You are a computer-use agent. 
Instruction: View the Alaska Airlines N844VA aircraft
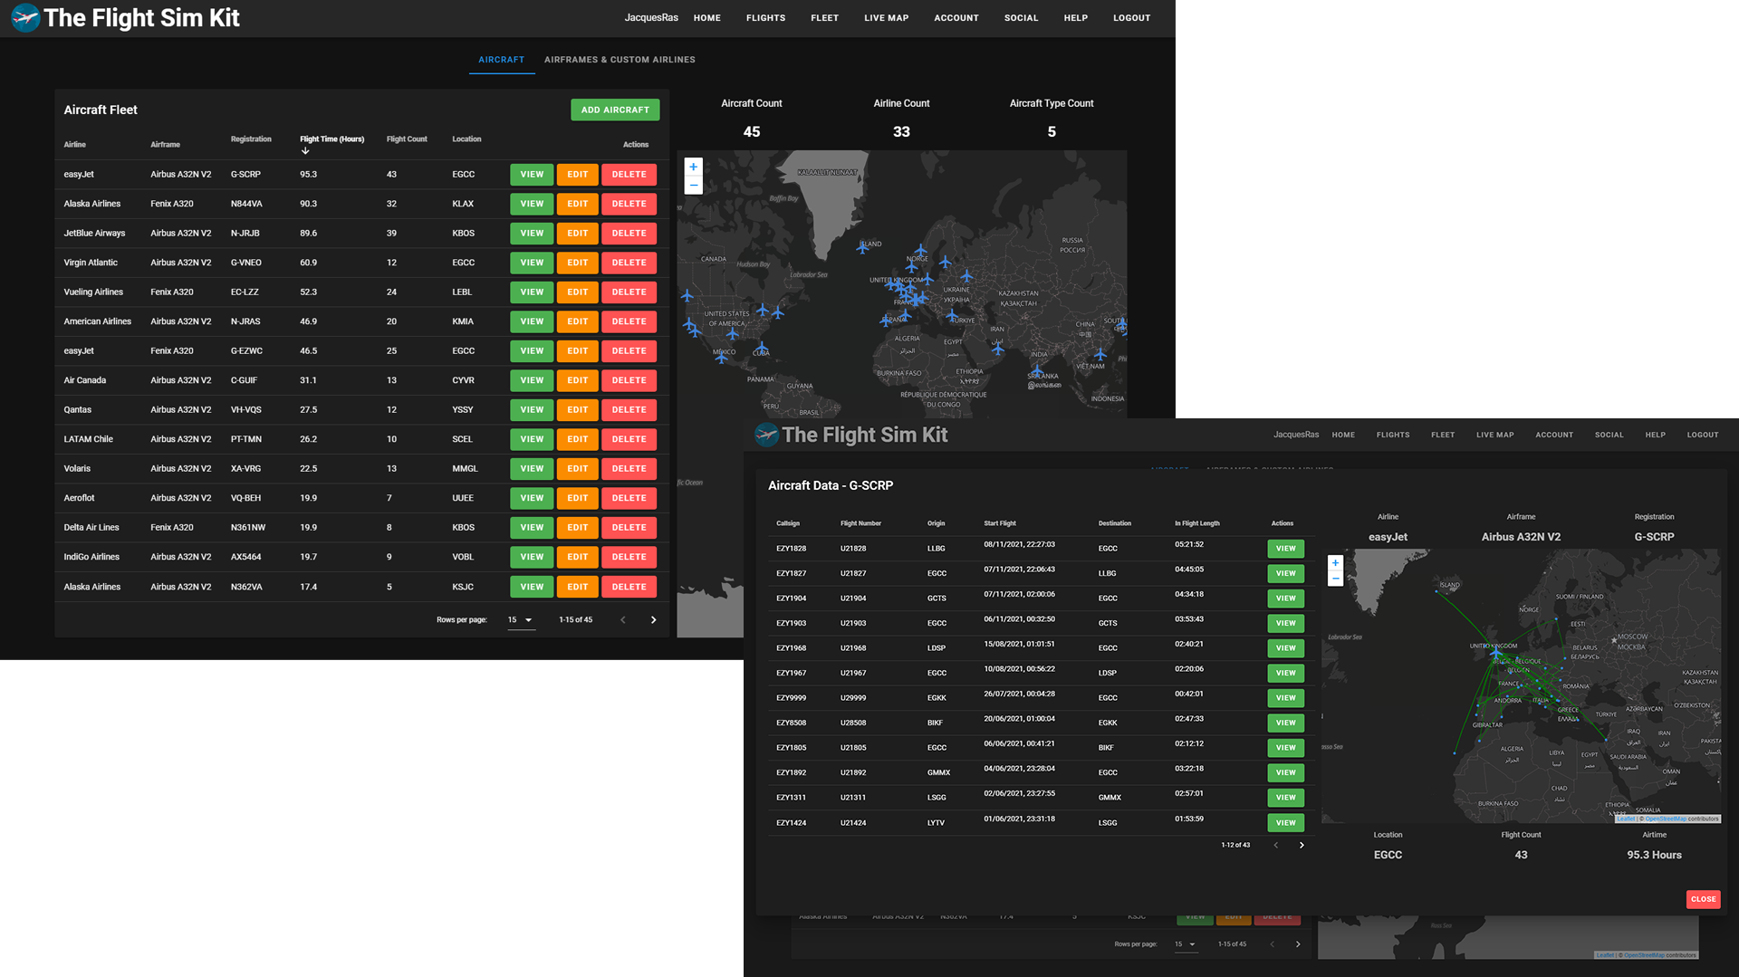[x=532, y=204]
